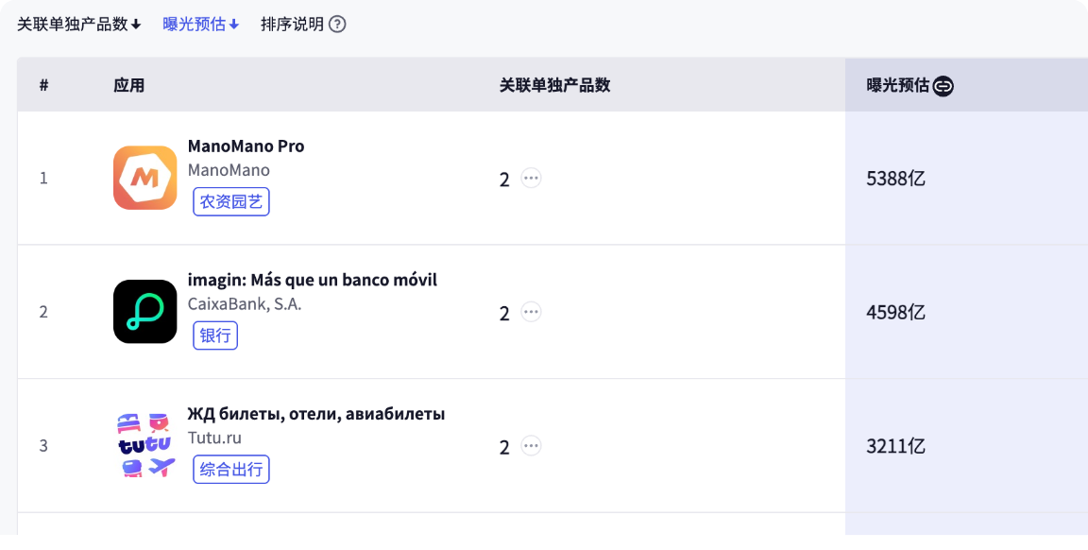
Task: Open the imagin banking app icon
Action: [x=145, y=312]
